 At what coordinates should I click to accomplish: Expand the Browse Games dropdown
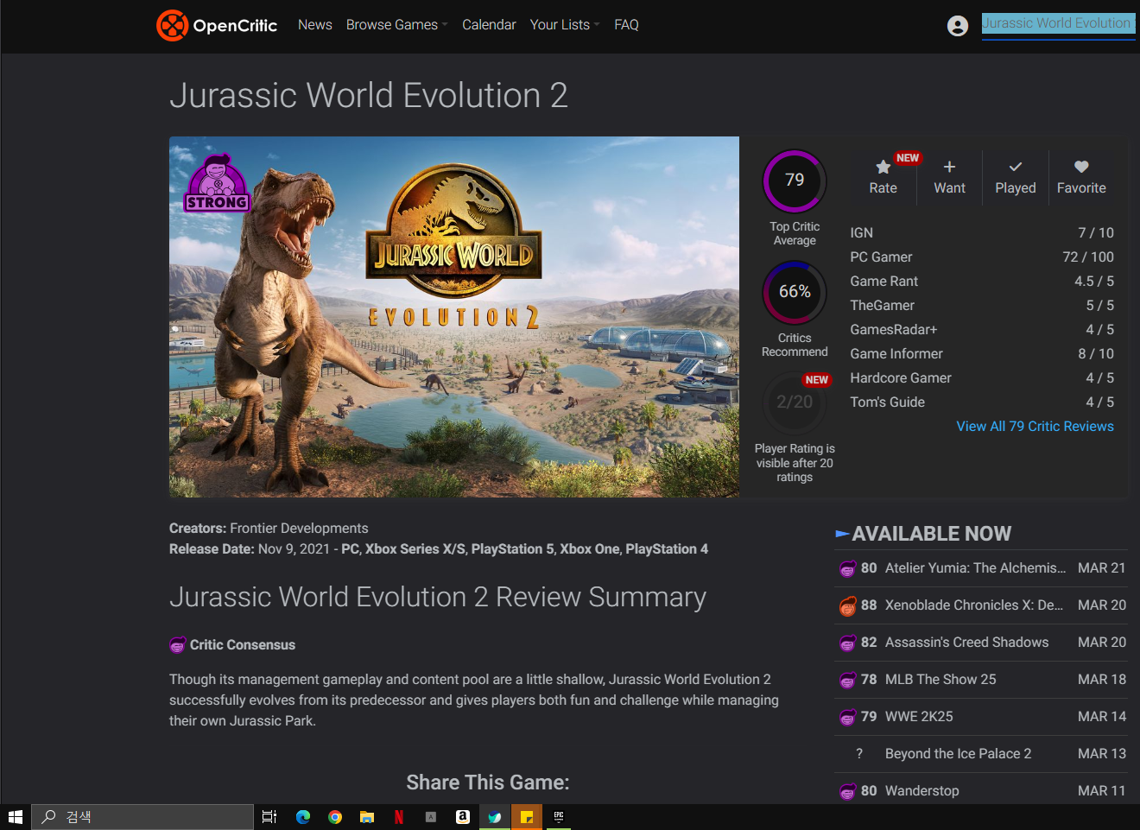[397, 25]
